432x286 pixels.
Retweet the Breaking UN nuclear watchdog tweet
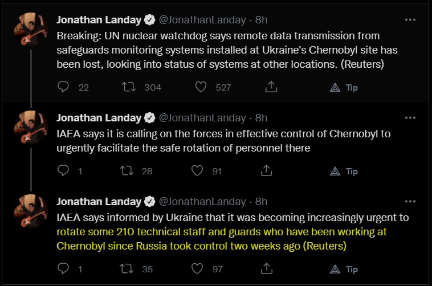[129, 87]
